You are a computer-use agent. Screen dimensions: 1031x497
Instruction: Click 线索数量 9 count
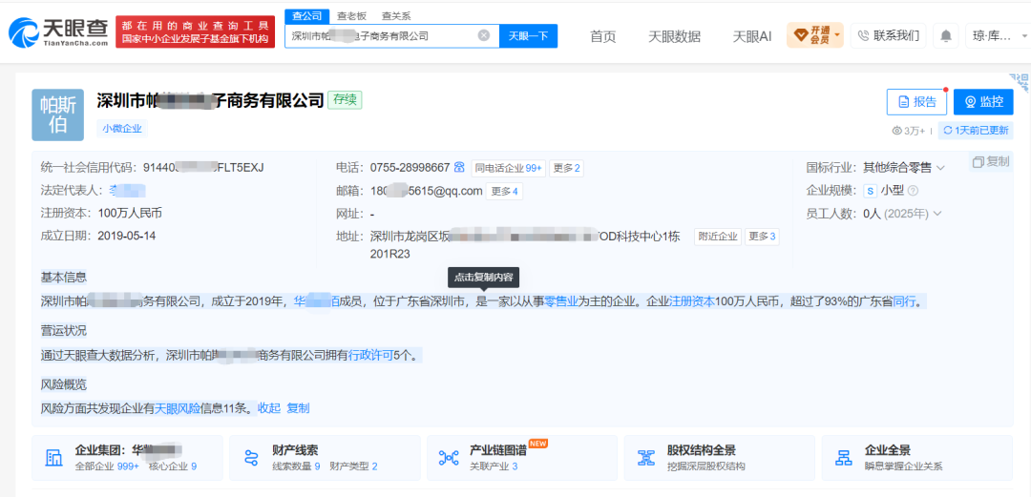point(296,466)
